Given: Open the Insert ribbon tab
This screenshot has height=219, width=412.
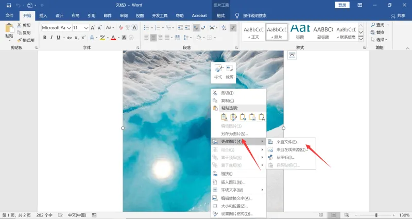Looking at the screenshot, I should [x=43, y=15].
